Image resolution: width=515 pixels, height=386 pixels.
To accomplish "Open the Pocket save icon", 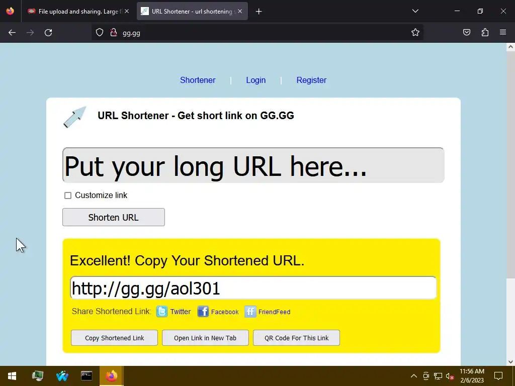I will pyautogui.click(x=466, y=32).
